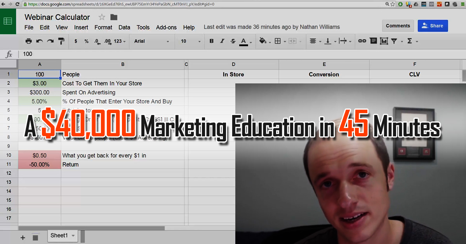Screen dimensions: 466x244
Task: Select the '-50.00%' cell
Action: pyautogui.click(x=40, y=164)
